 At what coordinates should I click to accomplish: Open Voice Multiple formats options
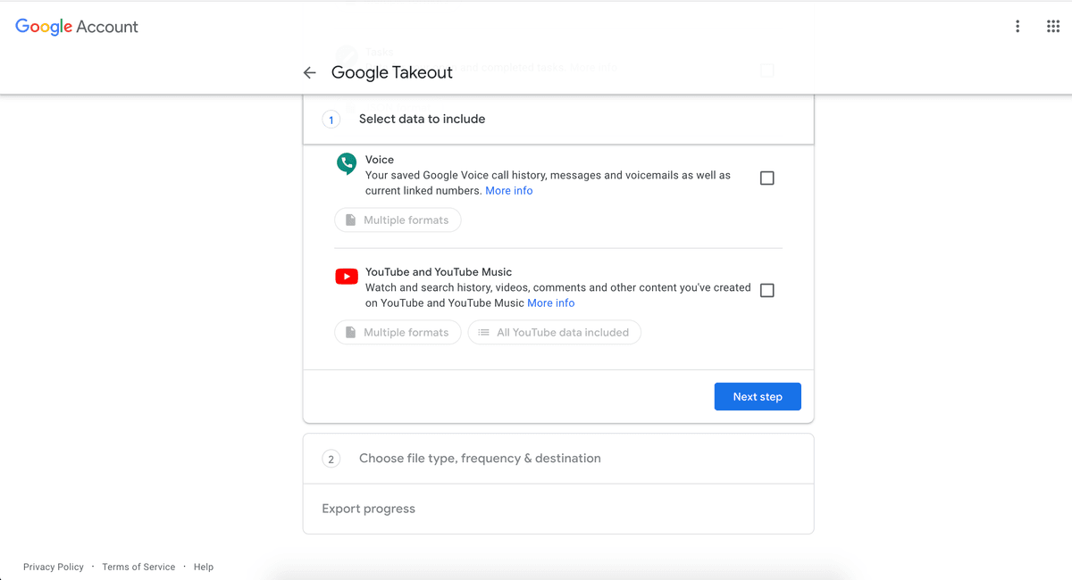(x=398, y=220)
